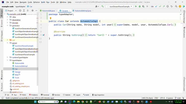The width and height of the screenshot is (186, 104).
Task: Click the 4 spaces indent status
Action: pyautogui.click(x=169, y=98)
